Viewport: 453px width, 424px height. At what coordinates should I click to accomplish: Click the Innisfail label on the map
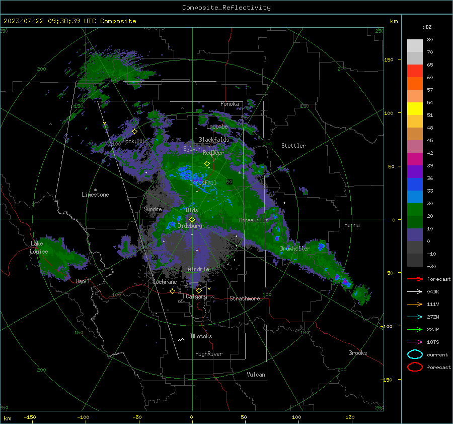click(x=203, y=183)
